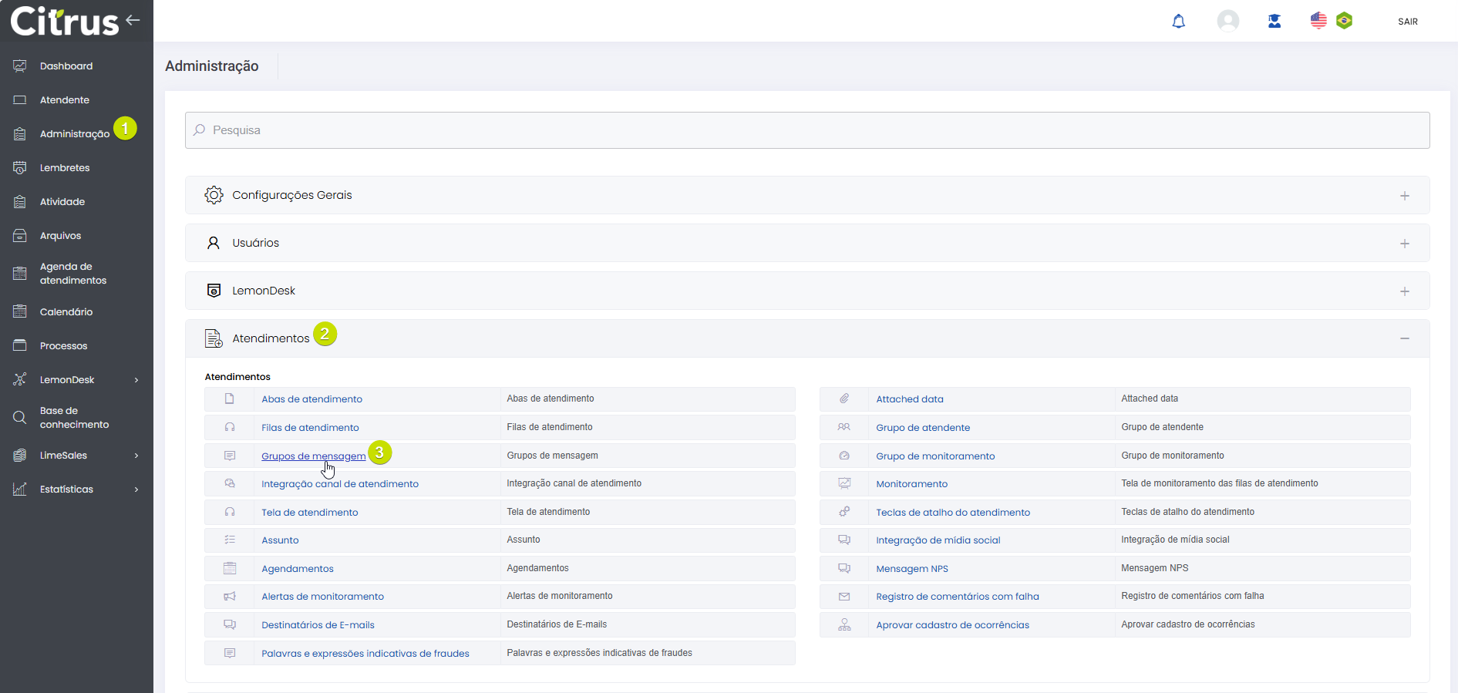The width and height of the screenshot is (1458, 693).
Task: Collapse sidebar with the arrow next to Citrus logo
Action: [x=133, y=20]
